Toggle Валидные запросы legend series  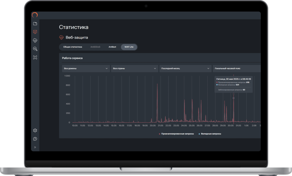pos(210,134)
